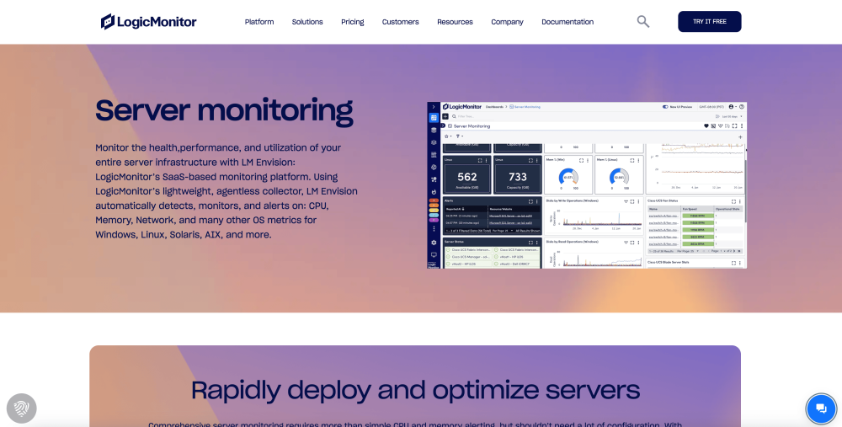The image size is (842, 427).
Task: Click the LogicMonitor logo in the header
Action: (149, 22)
